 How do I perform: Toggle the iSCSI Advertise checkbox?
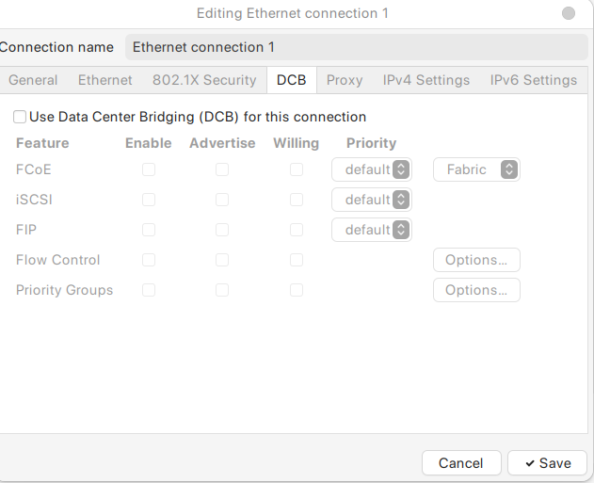222,200
